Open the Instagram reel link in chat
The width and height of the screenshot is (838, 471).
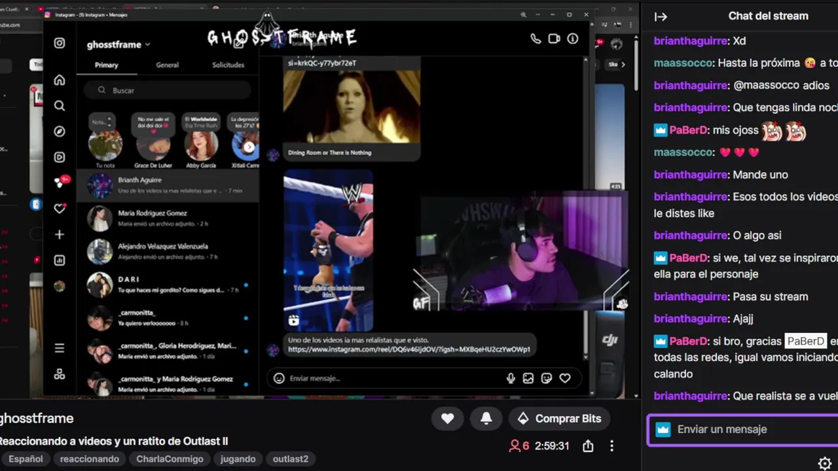pyautogui.click(x=409, y=349)
